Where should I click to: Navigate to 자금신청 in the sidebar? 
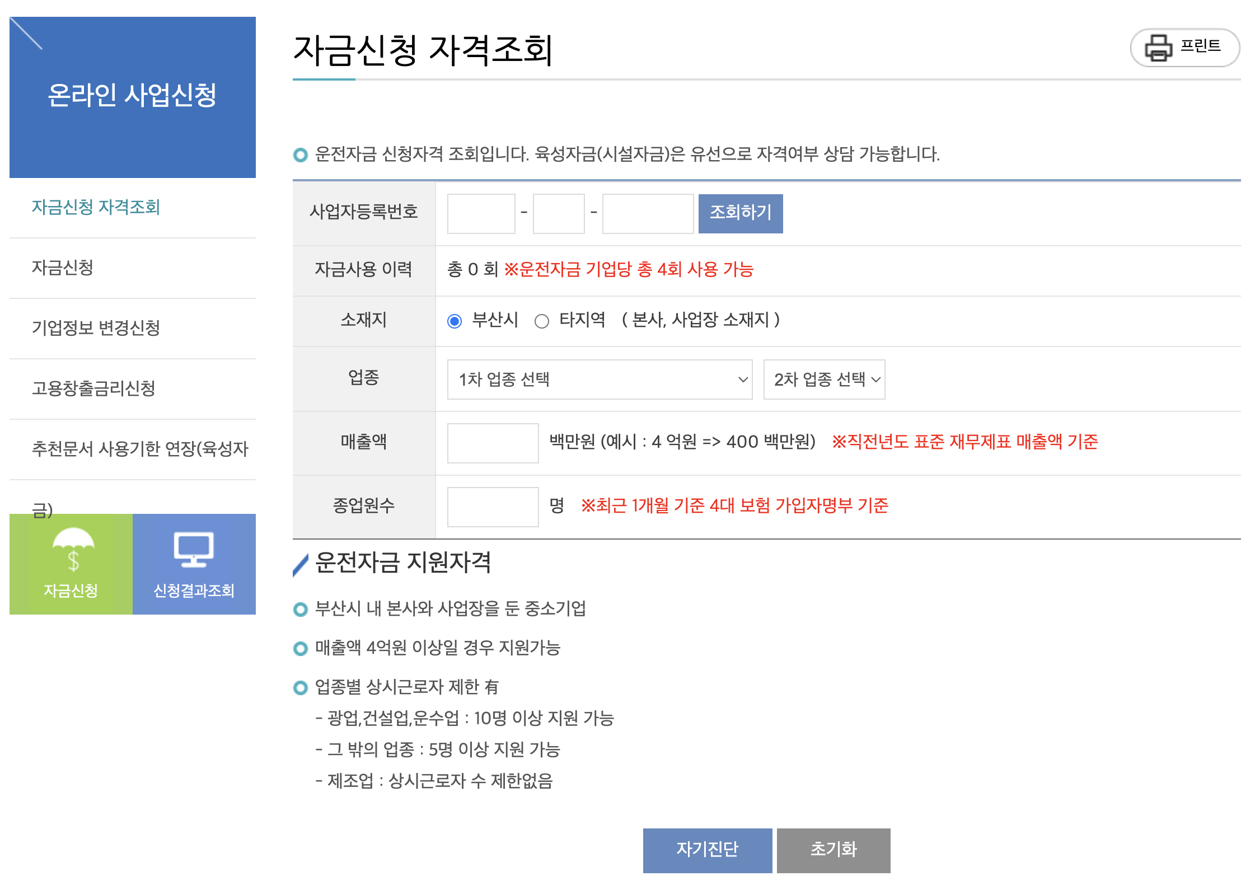(x=57, y=268)
